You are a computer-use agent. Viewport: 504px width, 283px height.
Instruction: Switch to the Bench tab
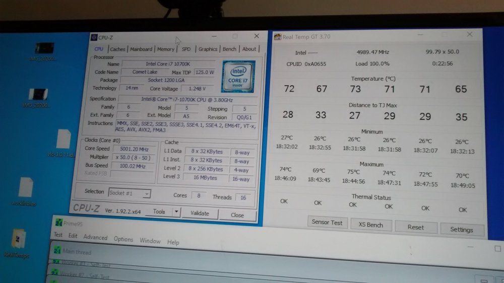[x=229, y=49]
